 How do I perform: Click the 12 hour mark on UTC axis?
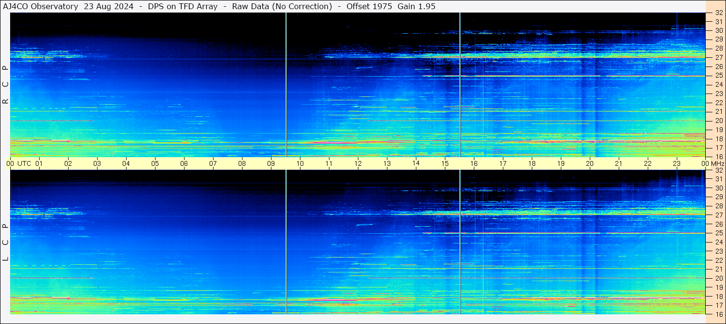coord(358,163)
